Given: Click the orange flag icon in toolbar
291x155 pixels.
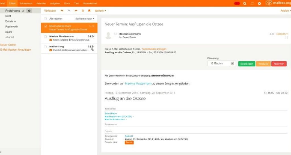Looking at the screenshot, I should point(89,11).
